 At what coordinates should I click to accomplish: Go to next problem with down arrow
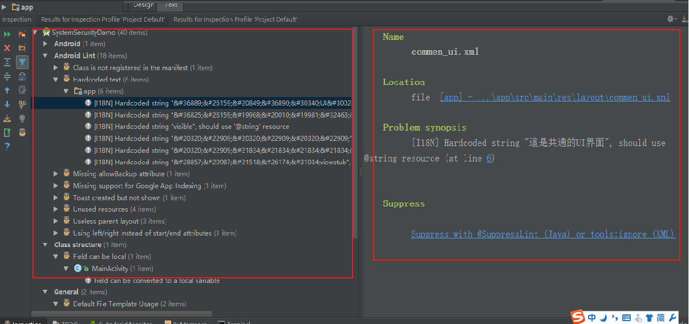click(7, 104)
